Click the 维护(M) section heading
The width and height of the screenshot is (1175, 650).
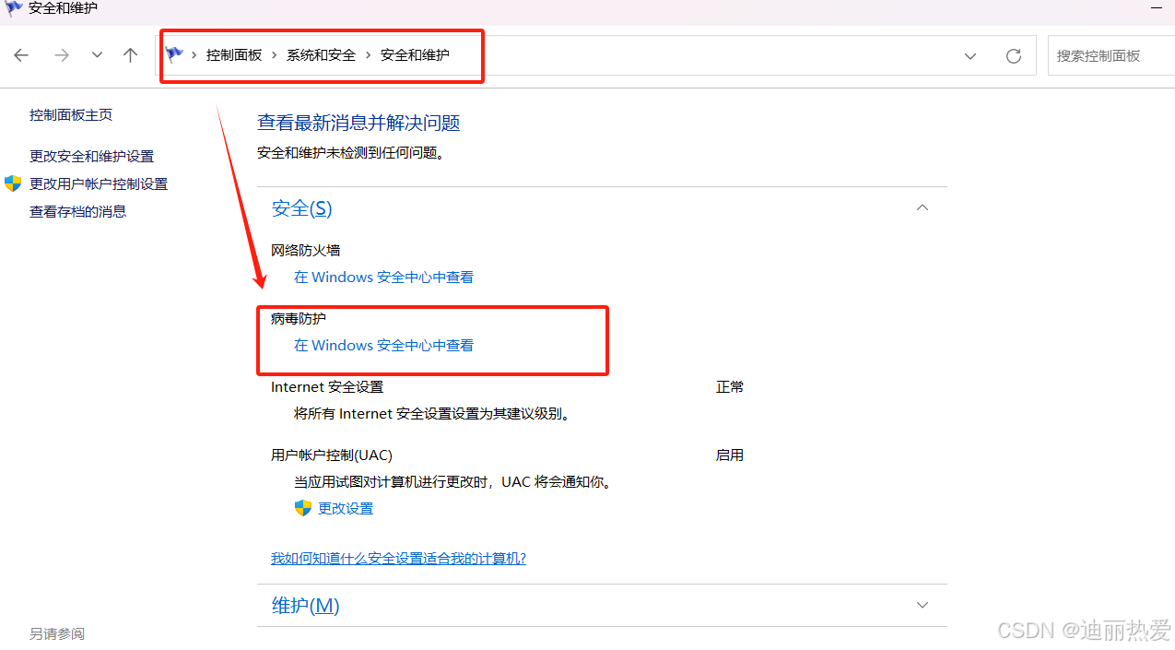click(x=305, y=606)
